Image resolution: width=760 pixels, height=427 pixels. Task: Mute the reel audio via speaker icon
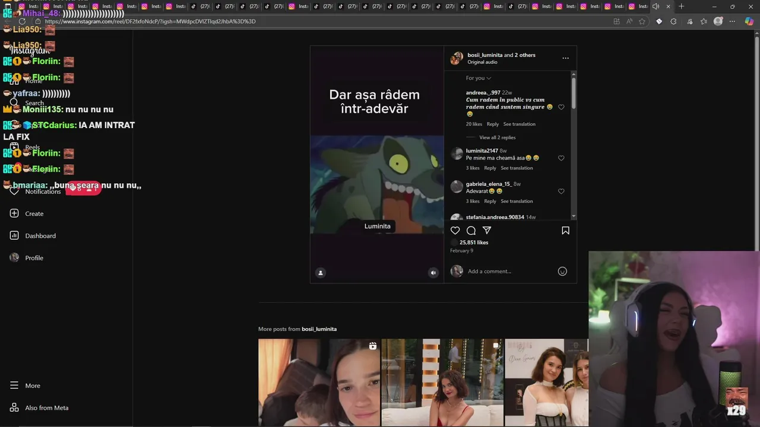pos(433,273)
